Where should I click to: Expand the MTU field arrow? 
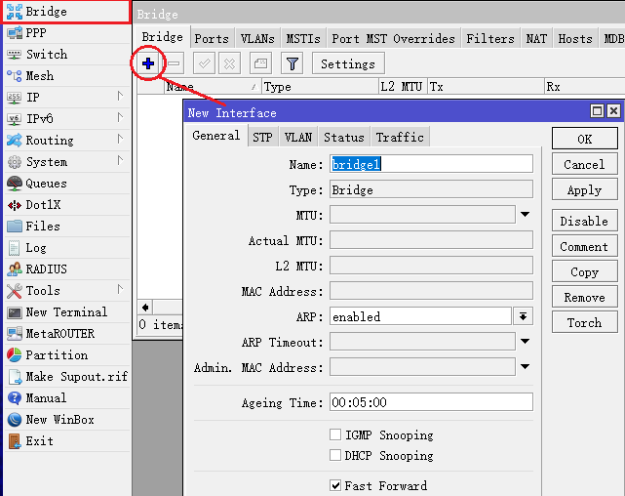pyautogui.click(x=525, y=215)
